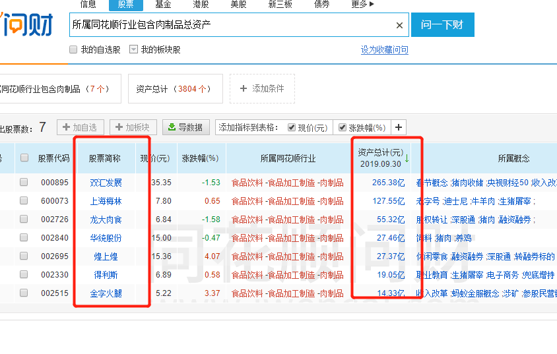The height and width of the screenshot is (354, 557).
Task: Click the 养鸡 concept link
Action: coord(463,238)
